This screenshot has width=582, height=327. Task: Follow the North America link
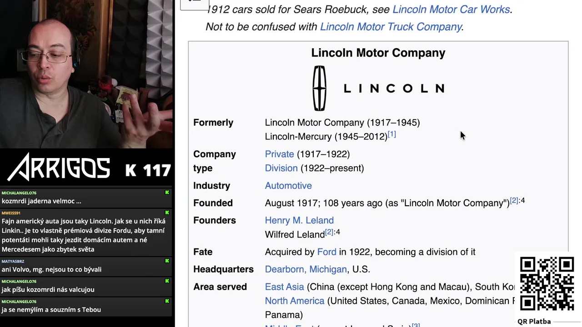click(x=295, y=301)
